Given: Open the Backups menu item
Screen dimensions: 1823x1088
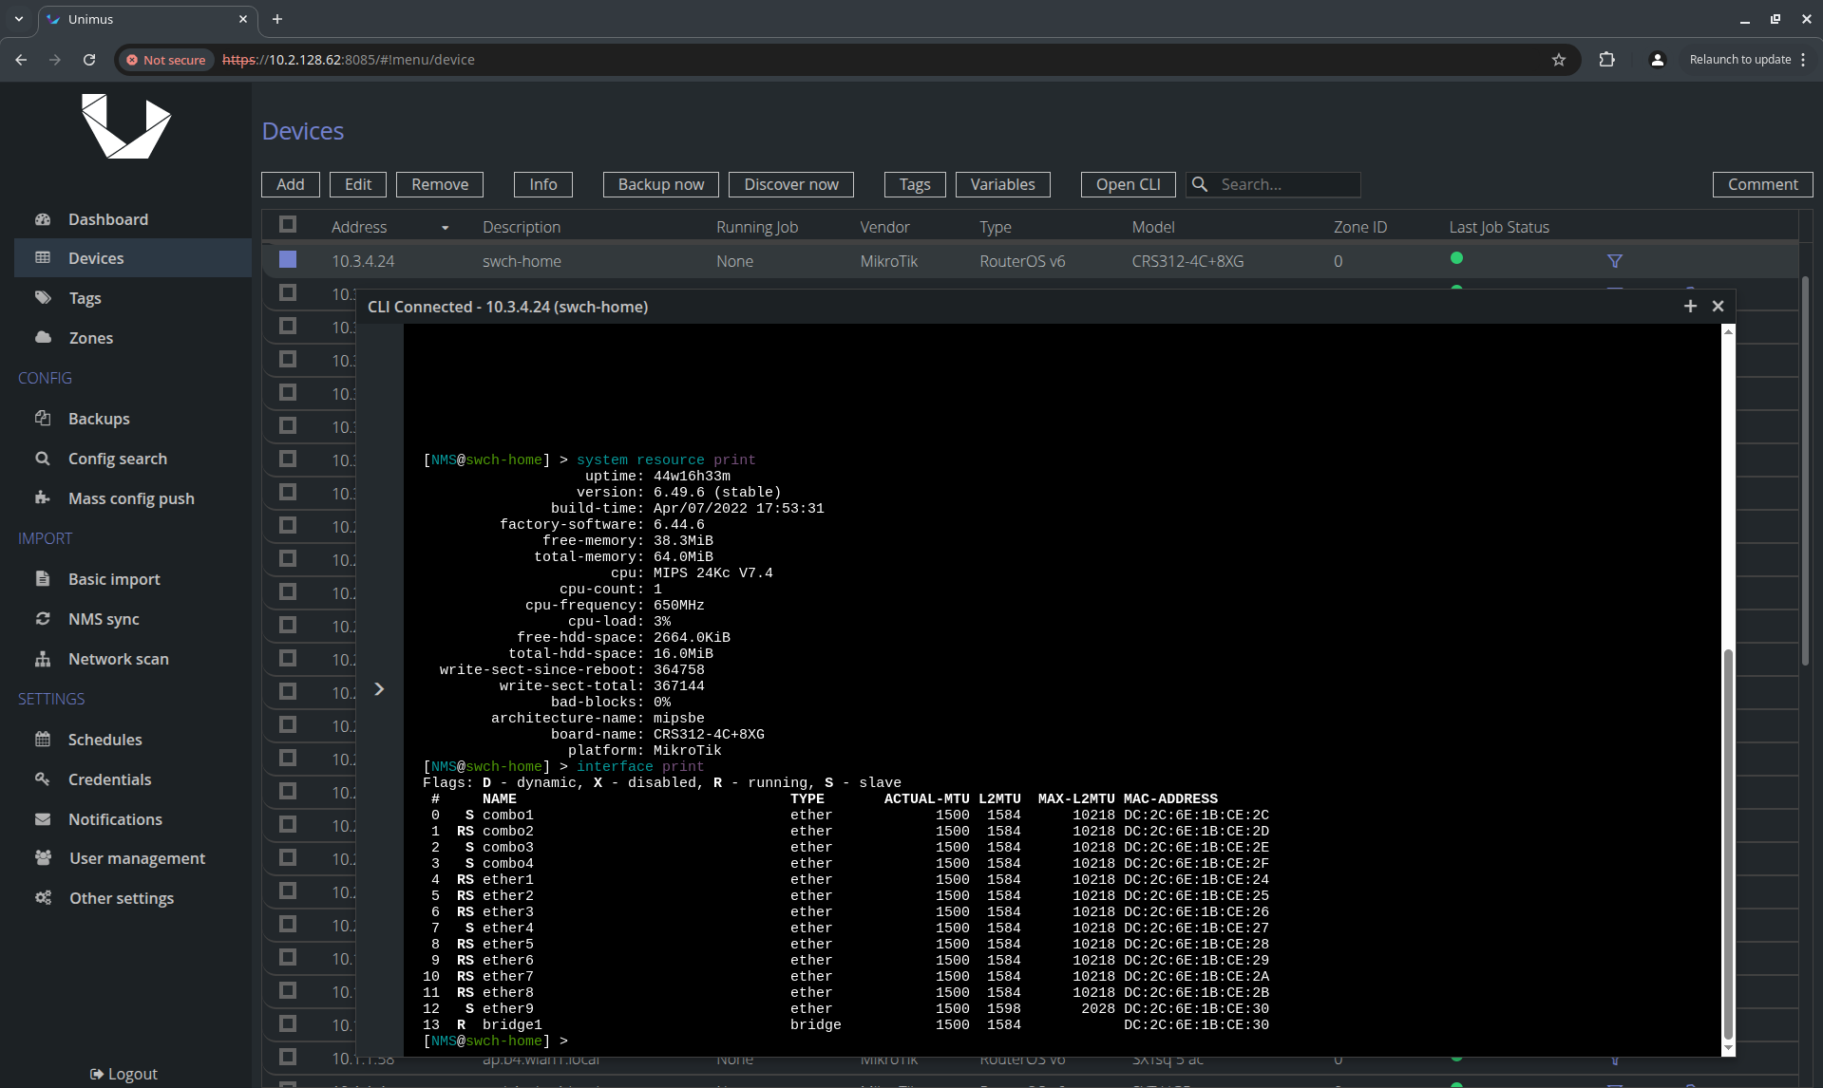Looking at the screenshot, I should 99,419.
